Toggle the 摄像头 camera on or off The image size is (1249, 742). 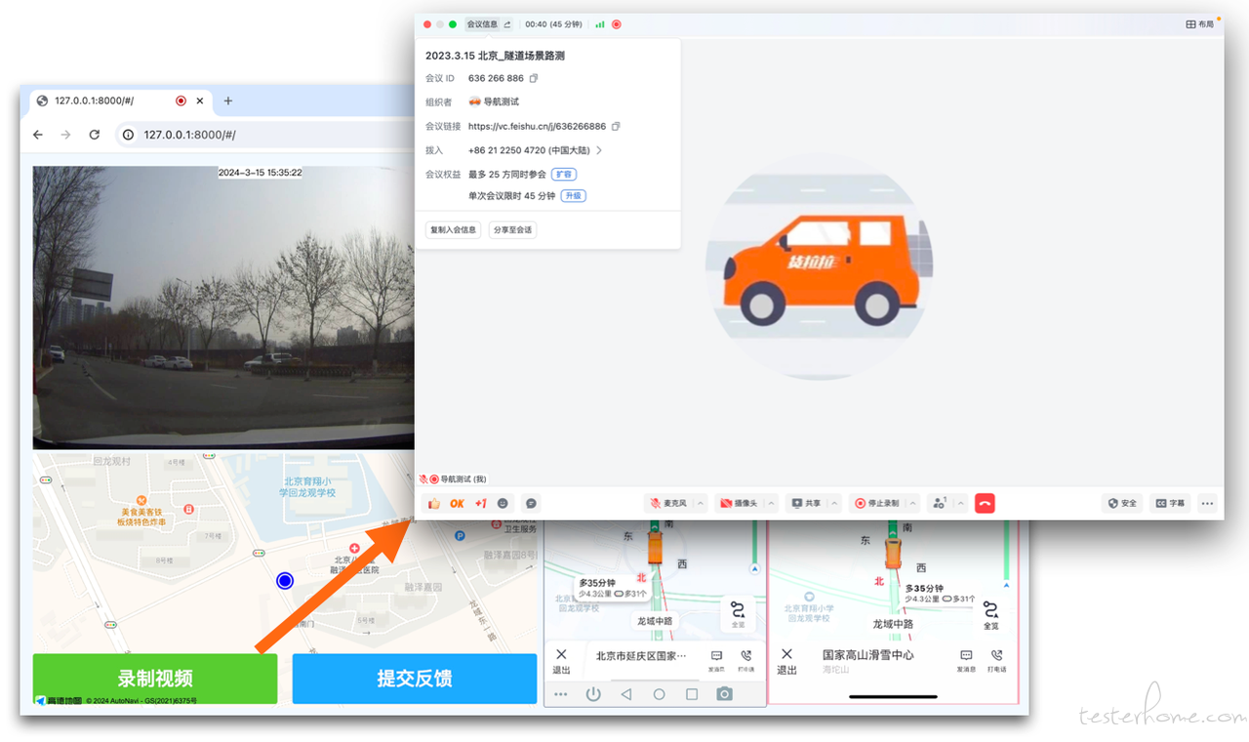(739, 504)
